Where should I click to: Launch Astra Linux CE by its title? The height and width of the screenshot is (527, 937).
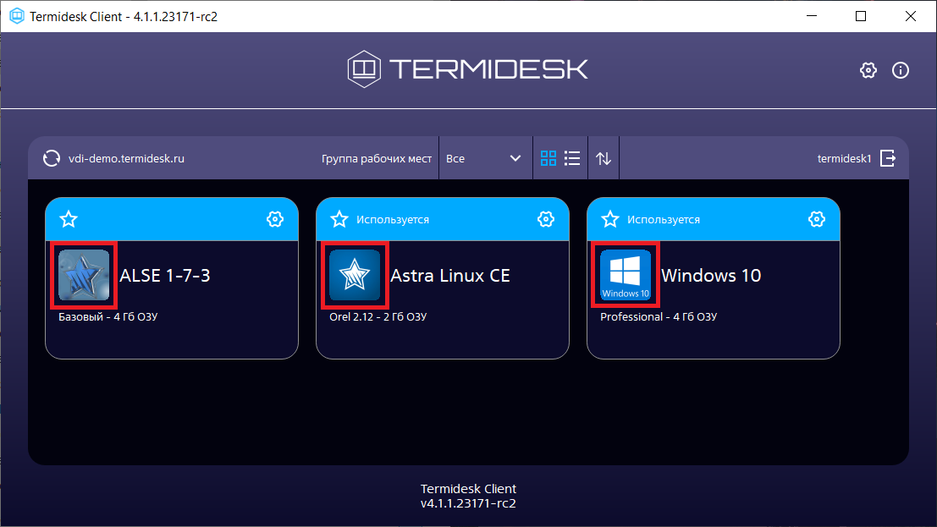tap(450, 276)
